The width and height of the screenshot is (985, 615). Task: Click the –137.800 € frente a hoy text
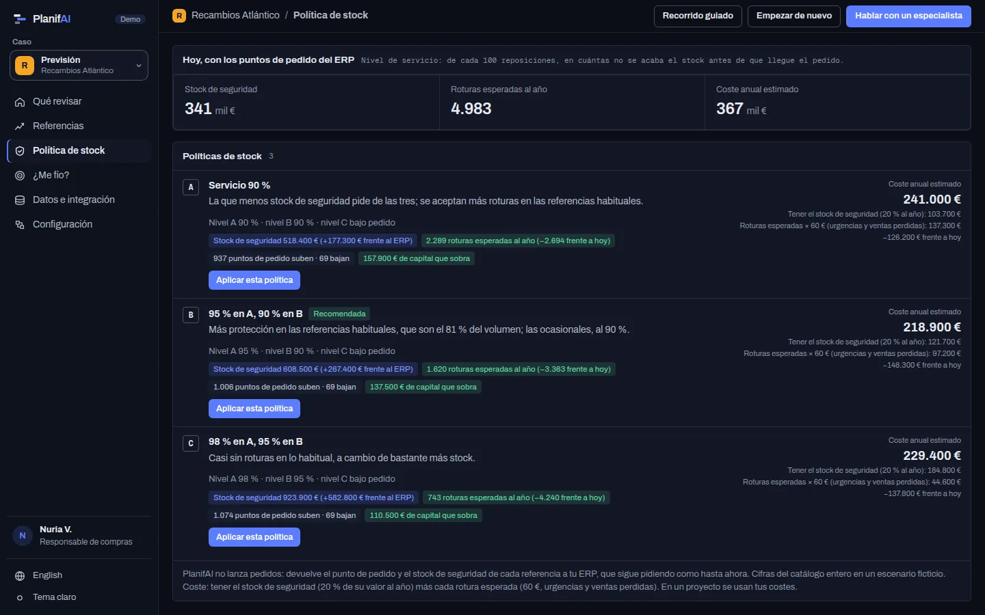point(922,493)
